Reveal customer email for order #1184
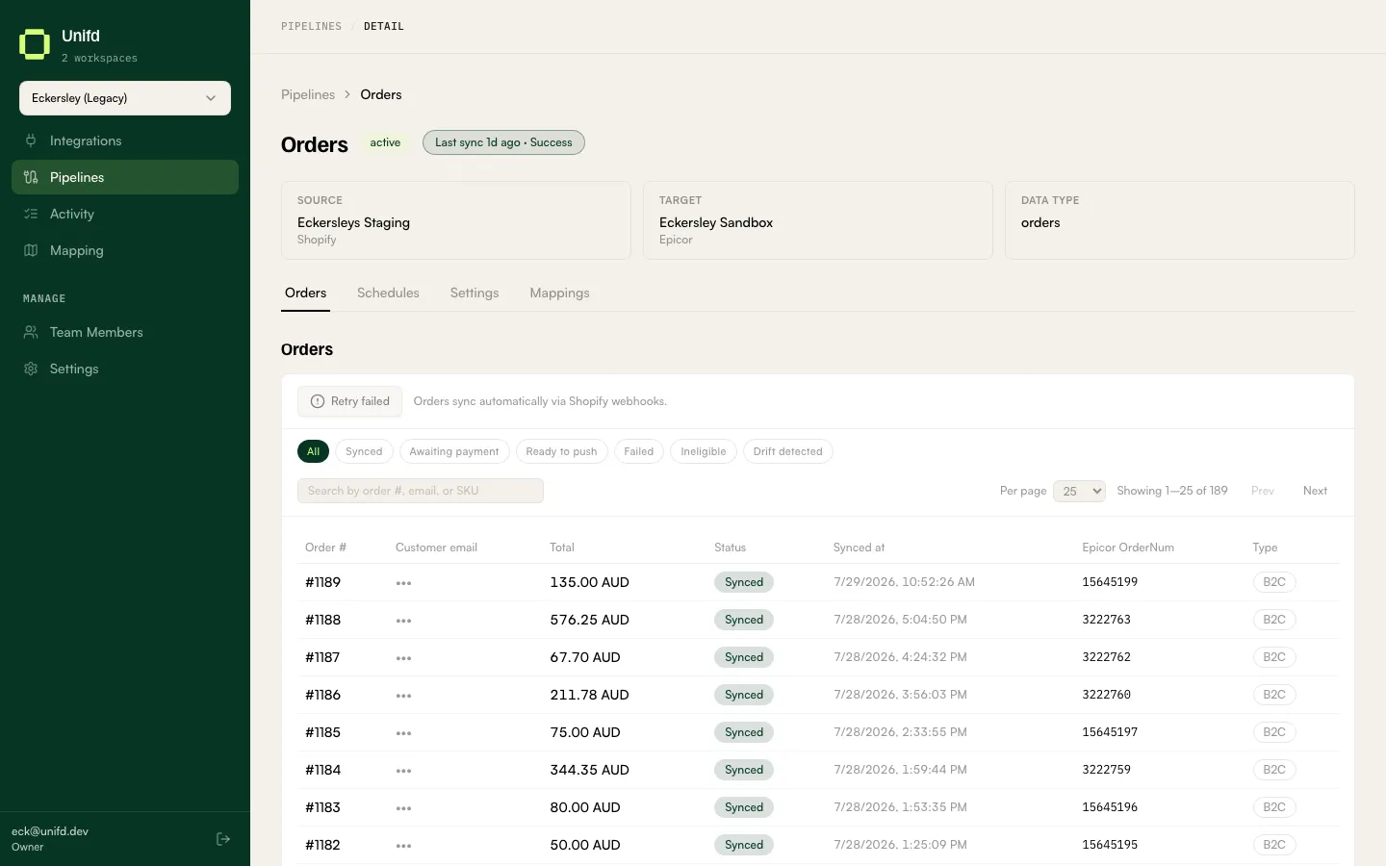Screen dimensions: 1386x866 [403, 771]
